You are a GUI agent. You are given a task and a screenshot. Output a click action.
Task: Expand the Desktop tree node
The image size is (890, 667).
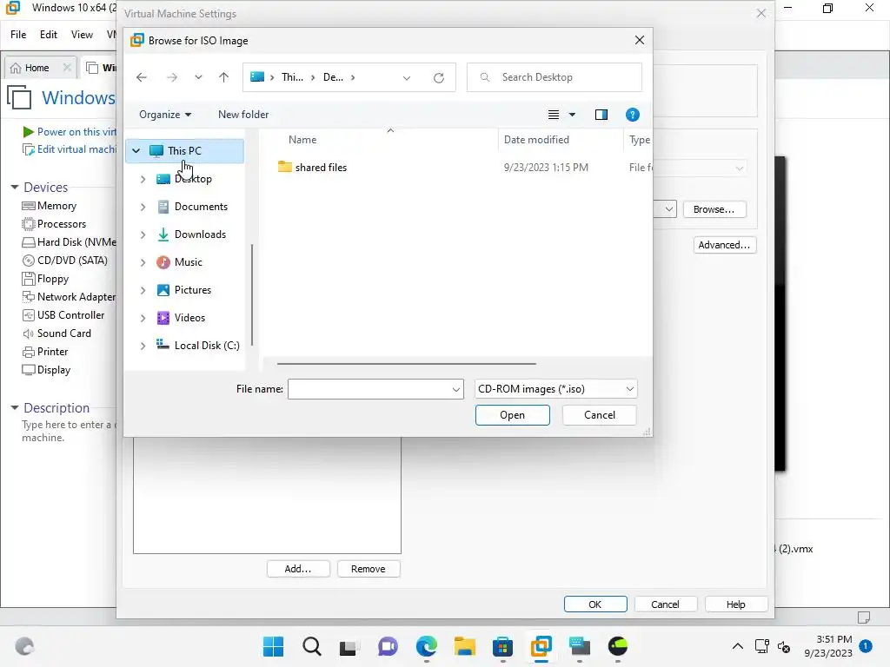click(x=143, y=179)
